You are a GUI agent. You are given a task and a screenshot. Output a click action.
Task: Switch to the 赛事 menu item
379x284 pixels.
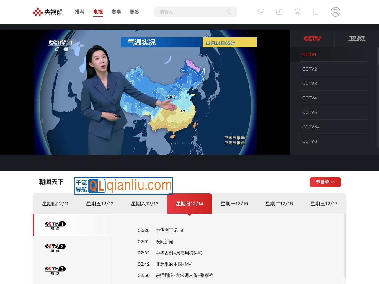[116, 12]
